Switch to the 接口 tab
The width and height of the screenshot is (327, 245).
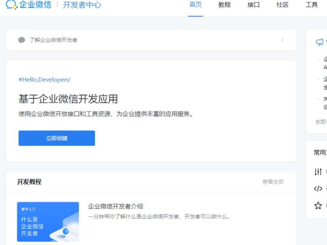254,4
